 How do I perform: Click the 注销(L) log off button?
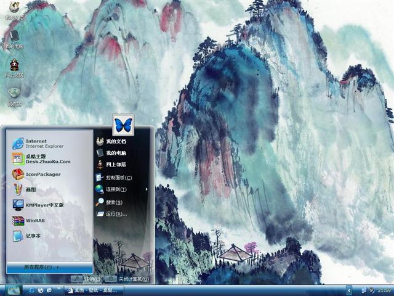(86, 279)
